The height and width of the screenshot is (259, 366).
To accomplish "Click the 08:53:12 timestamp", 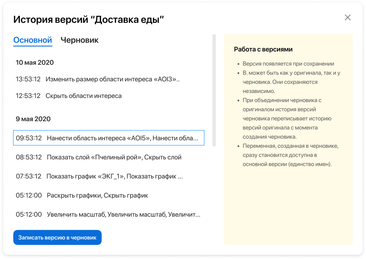I will pos(29,157).
